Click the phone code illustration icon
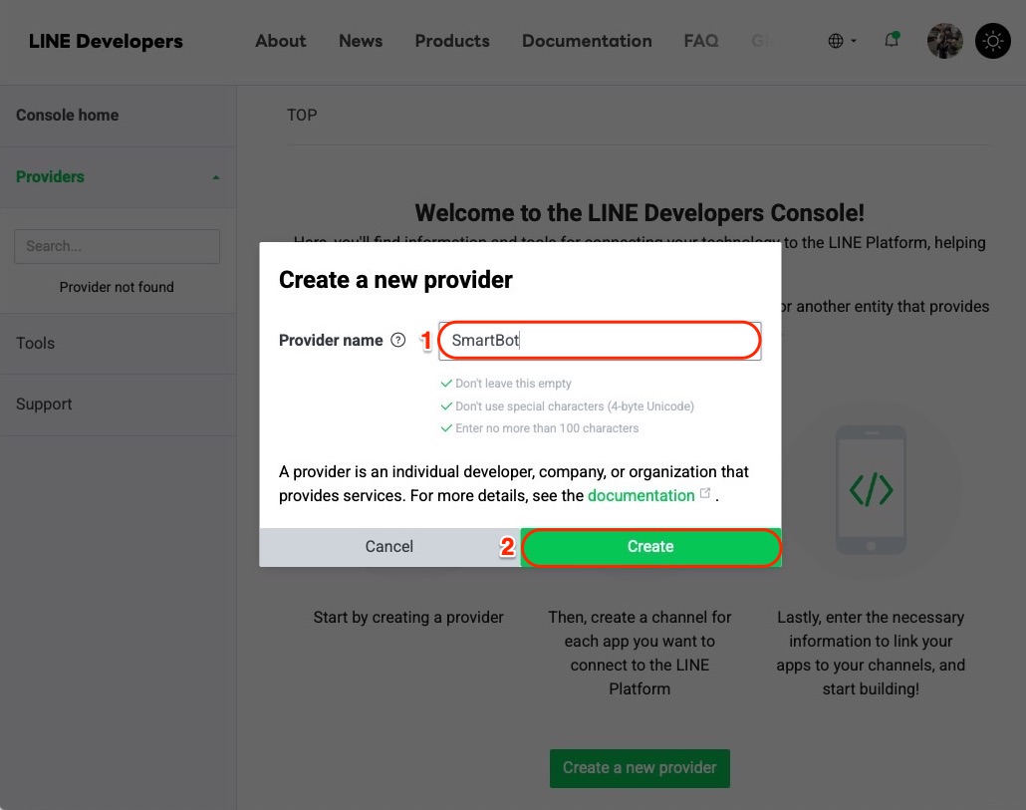The width and height of the screenshot is (1026, 810). [871, 489]
